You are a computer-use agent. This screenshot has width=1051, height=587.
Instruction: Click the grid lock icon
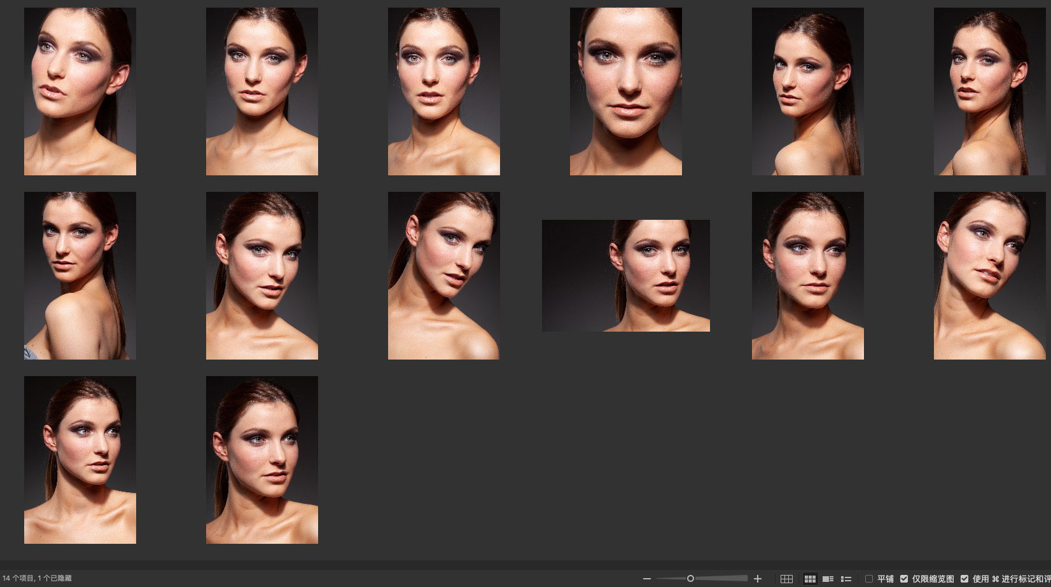(x=786, y=579)
